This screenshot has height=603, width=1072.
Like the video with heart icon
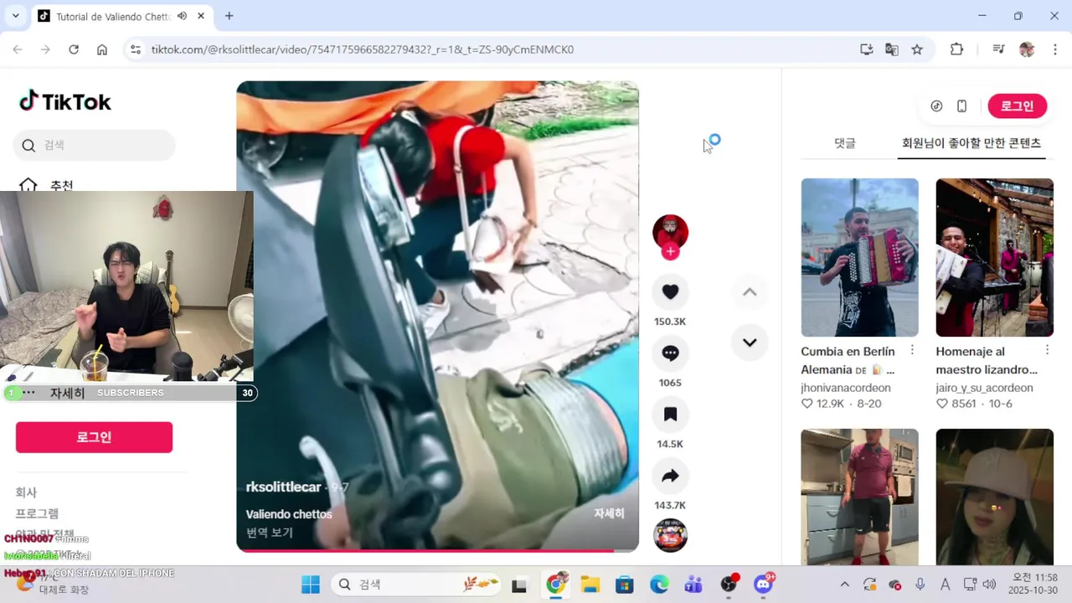[x=670, y=291]
